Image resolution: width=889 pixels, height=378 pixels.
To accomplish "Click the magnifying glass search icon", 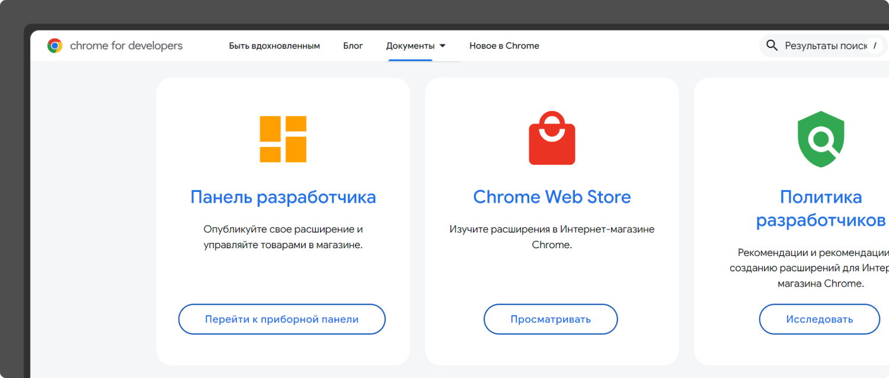I will click(772, 46).
